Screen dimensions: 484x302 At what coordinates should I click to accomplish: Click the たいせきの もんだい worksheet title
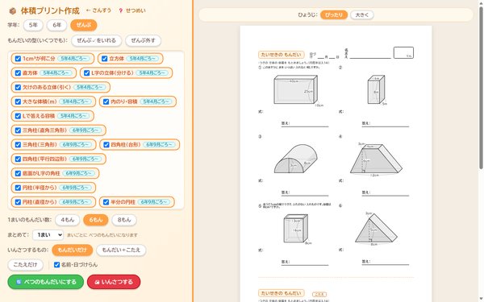(x=282, y=55)
